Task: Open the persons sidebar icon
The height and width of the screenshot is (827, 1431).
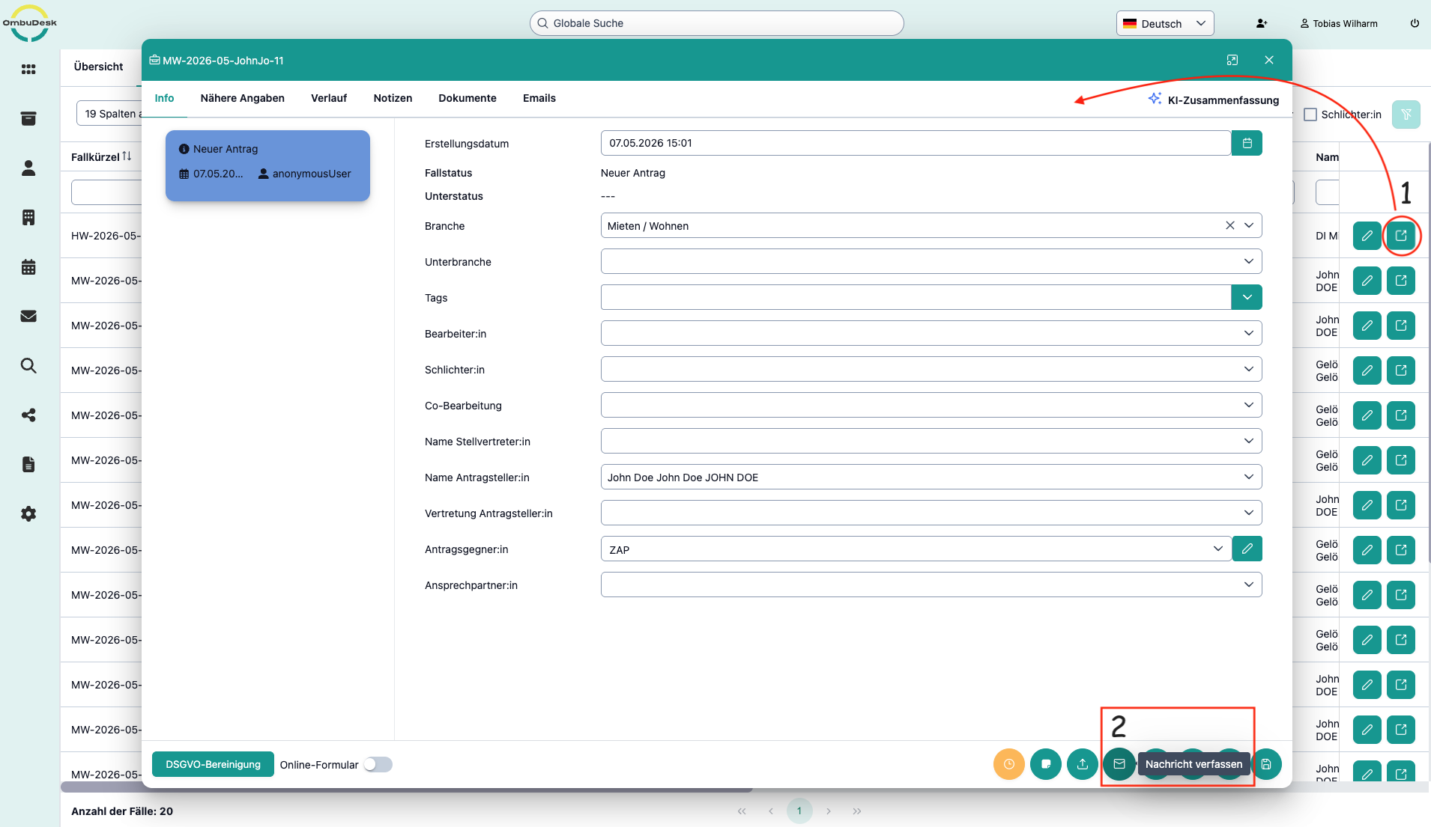Action: [28, 168]
